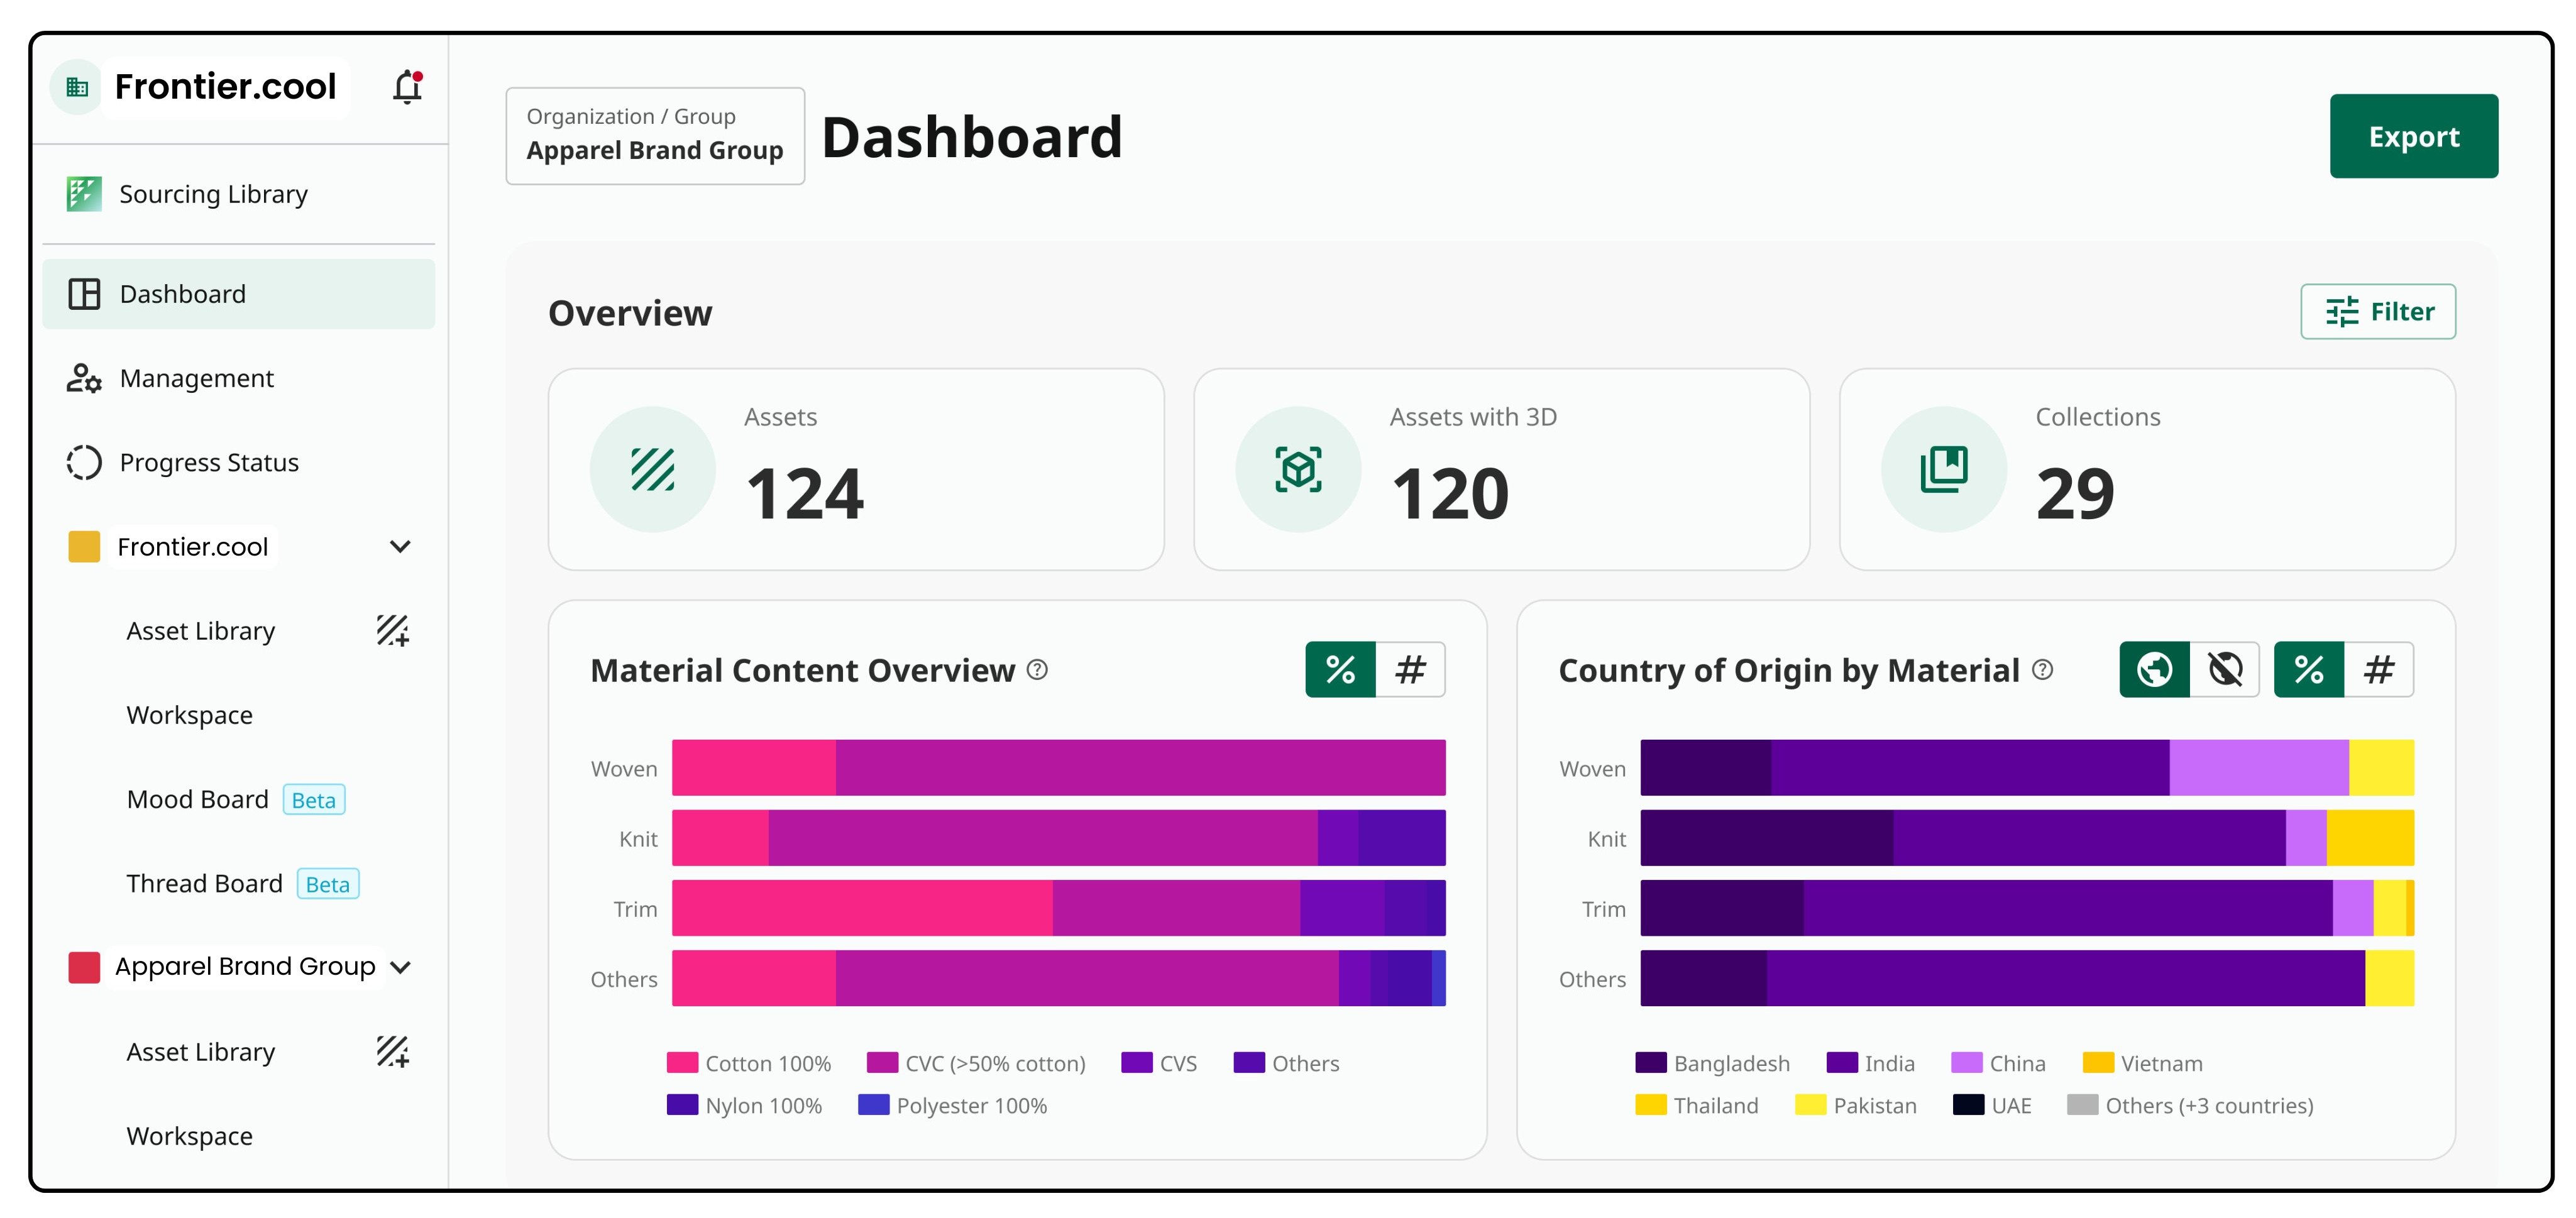Image resolution: width=2576 pixels, height=1218 pixels.
Task: Enable globe view in Country of Origin
Action: click(x=2154, y=669)
